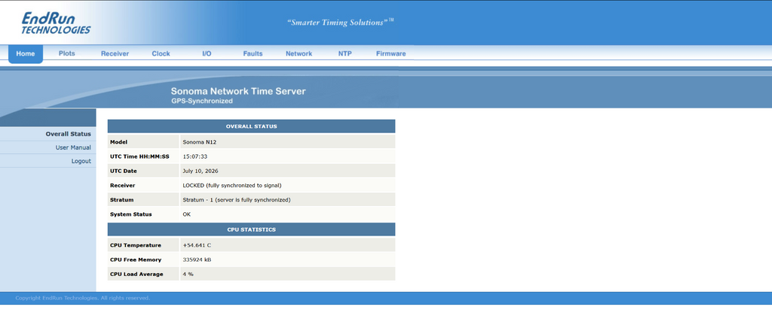Click the Copyright EndRun Technologies footer text
The width and height of the screenshot is (772, 325).
[x=83, y=298]
